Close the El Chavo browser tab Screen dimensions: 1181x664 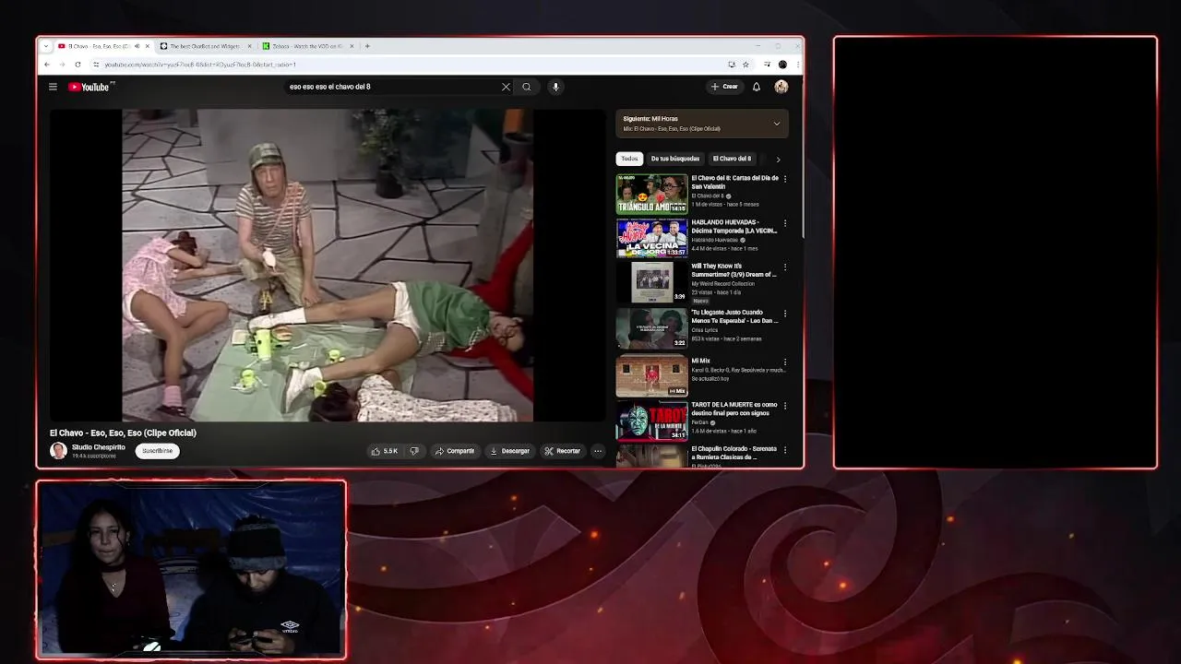click(x=148, y=46)
